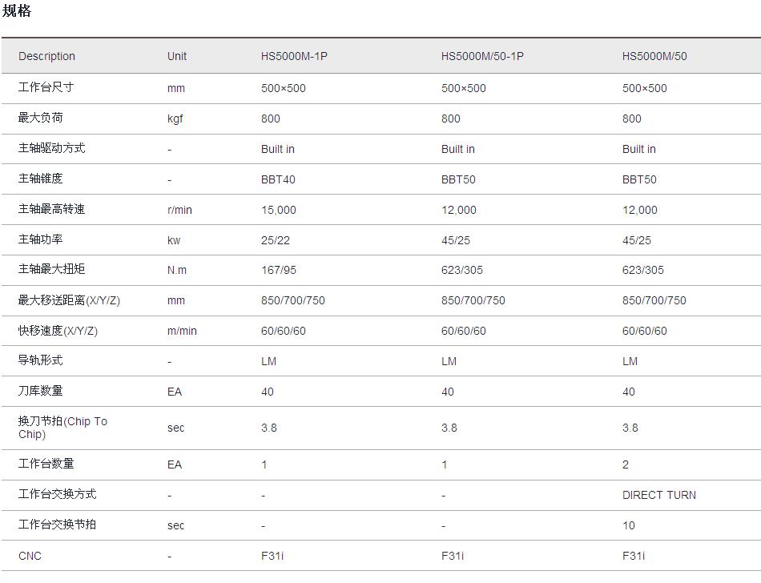Viewport: 761px width, 583px height.
Task: Click the 换刀节拍(Chip To Chip) row label
Action: point(62,428)
